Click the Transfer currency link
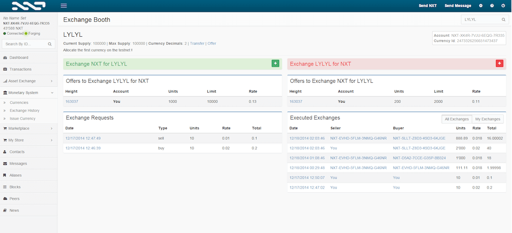The width and height of the screenshot is (512, 233). pos(197,43)
